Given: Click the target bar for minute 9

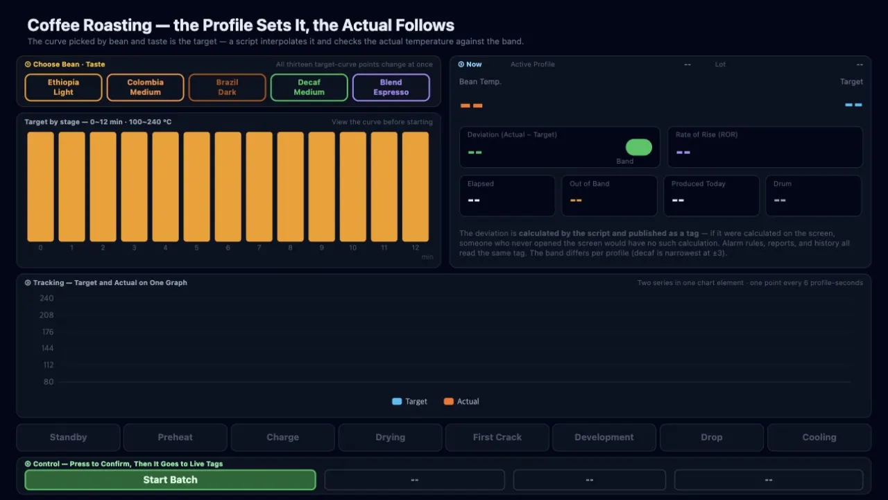Looking at the screenshot, I should [x=321, y=187].
